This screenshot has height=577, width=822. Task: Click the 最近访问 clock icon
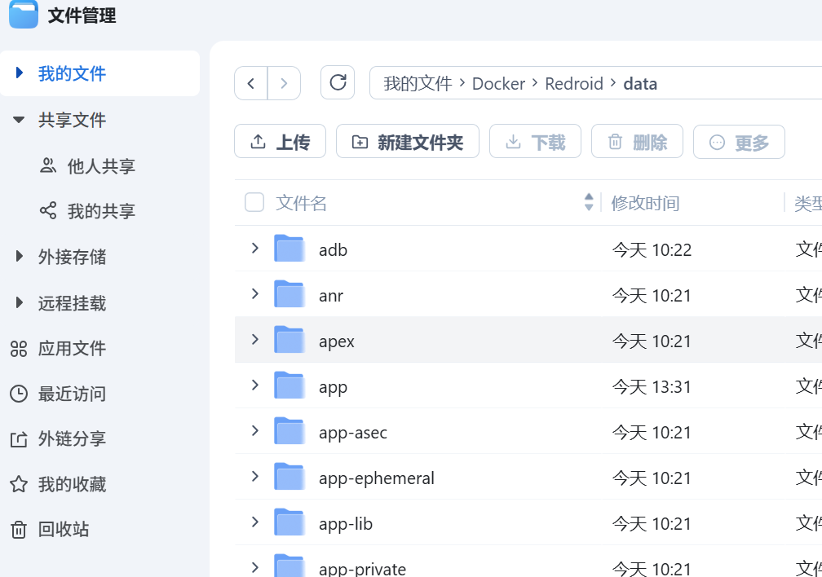tap(19, 394)
